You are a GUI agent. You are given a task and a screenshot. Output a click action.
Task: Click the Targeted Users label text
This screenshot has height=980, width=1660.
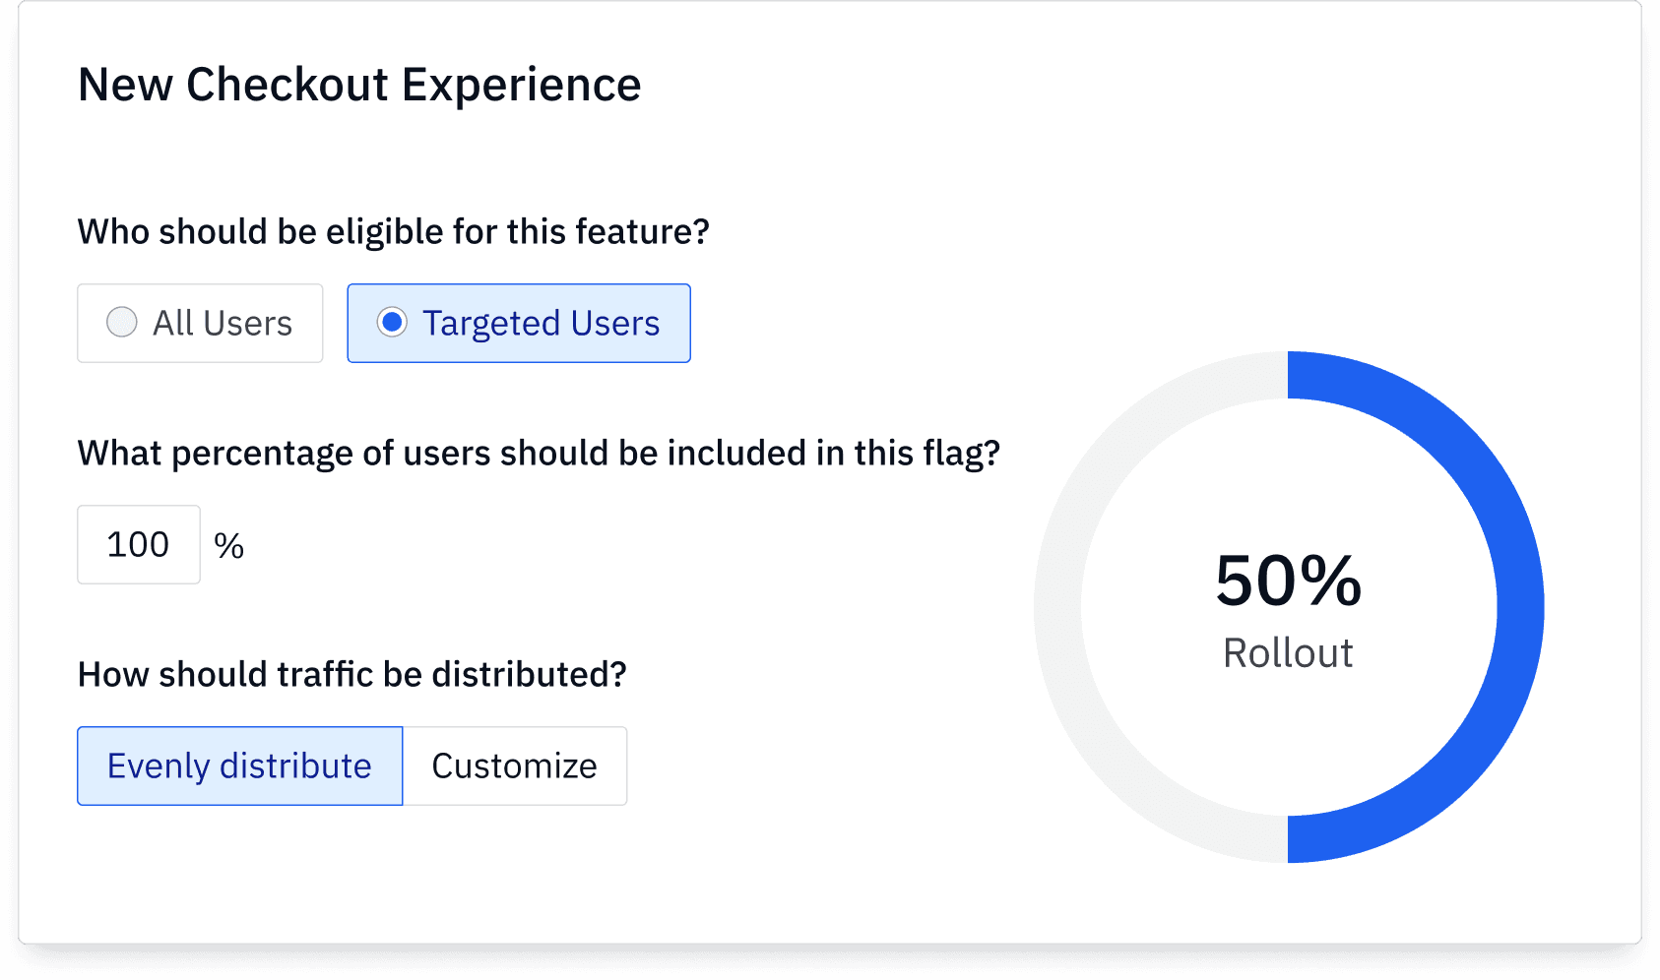point(541,324)
